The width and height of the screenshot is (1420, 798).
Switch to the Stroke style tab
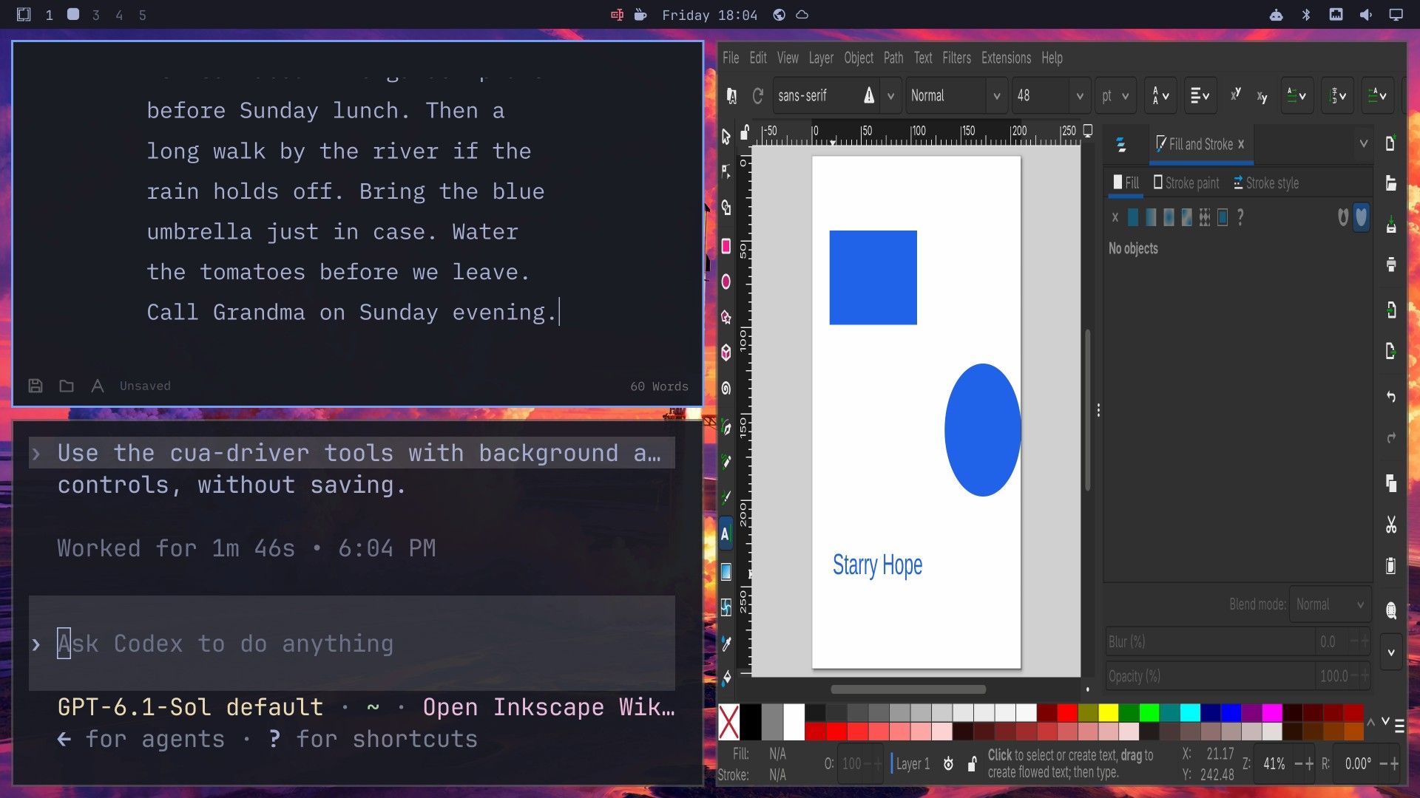click(1265, 183)
